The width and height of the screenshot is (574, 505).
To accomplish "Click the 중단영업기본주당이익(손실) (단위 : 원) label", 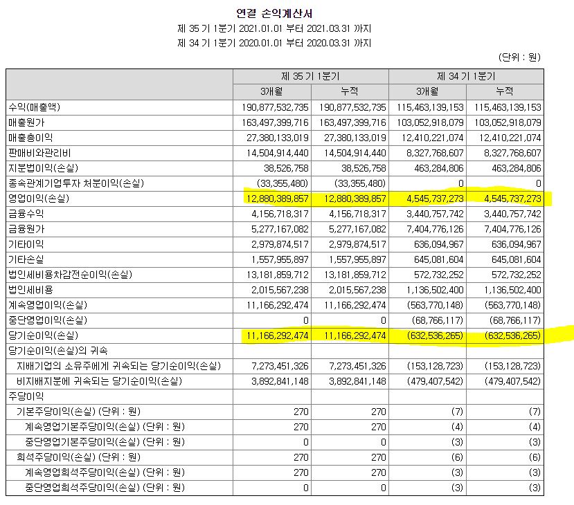I will pyautogui.click(x=105, y=442).
